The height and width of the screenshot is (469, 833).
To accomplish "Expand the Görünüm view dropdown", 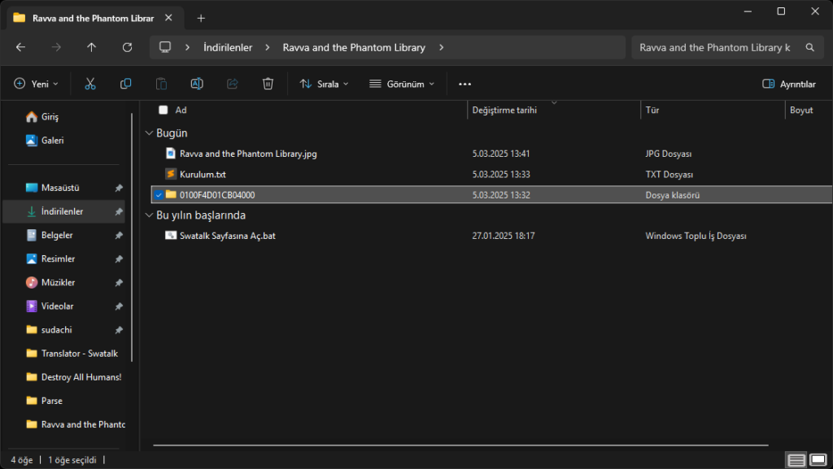I will tap(401, 84).
